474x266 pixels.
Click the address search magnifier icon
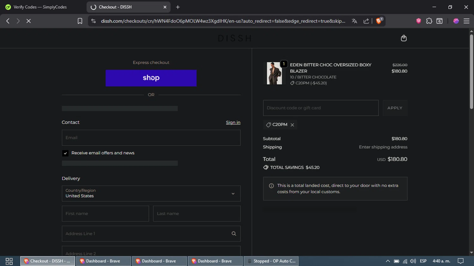coord(234,233)
